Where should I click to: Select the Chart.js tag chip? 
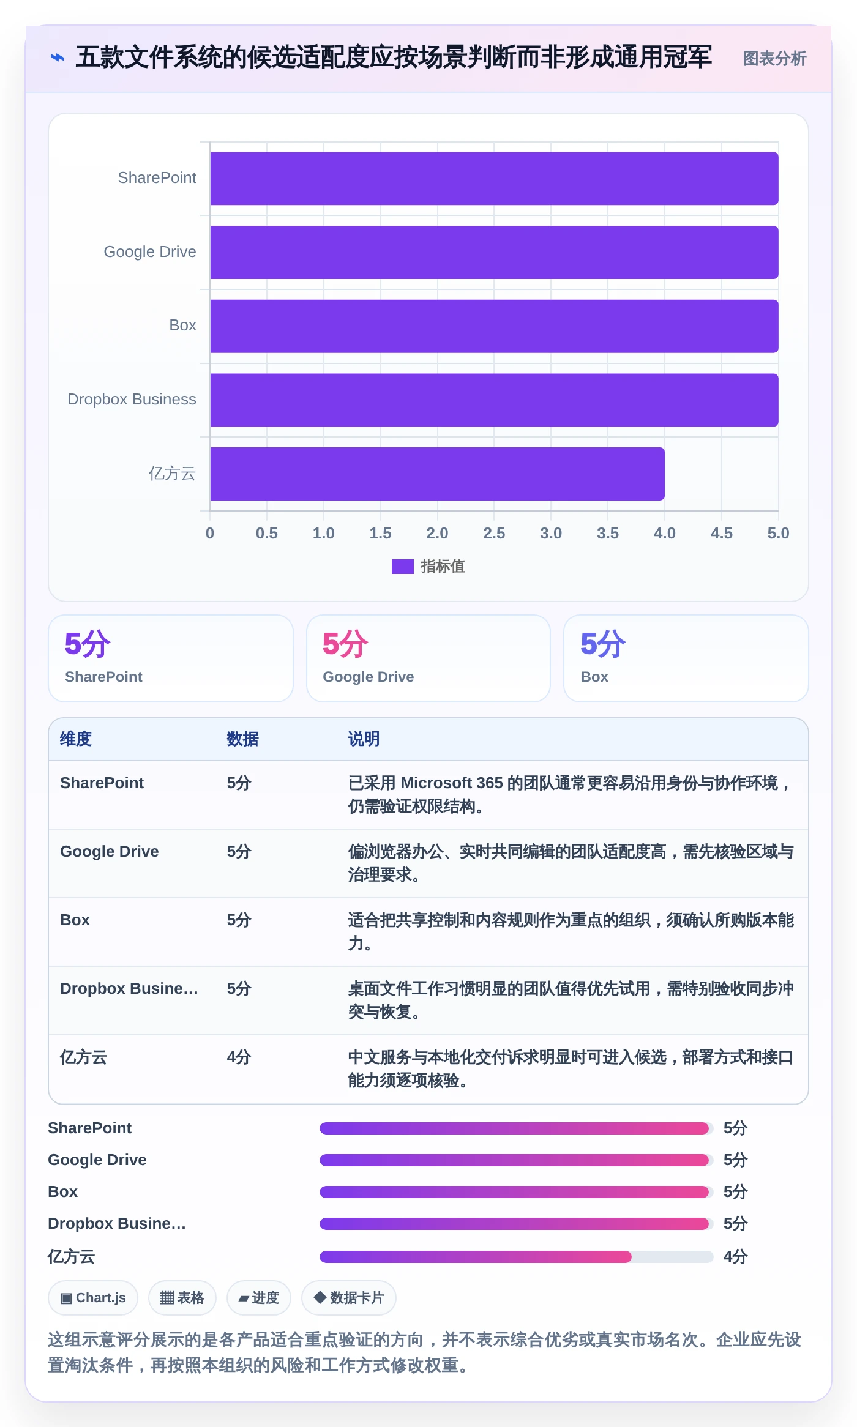93,1298
